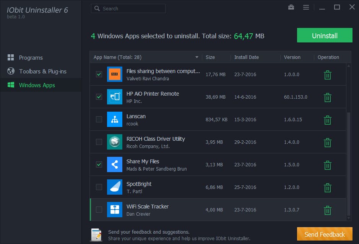Click the scrollbar down arrow
359x244 pixels.
point(348,218)
